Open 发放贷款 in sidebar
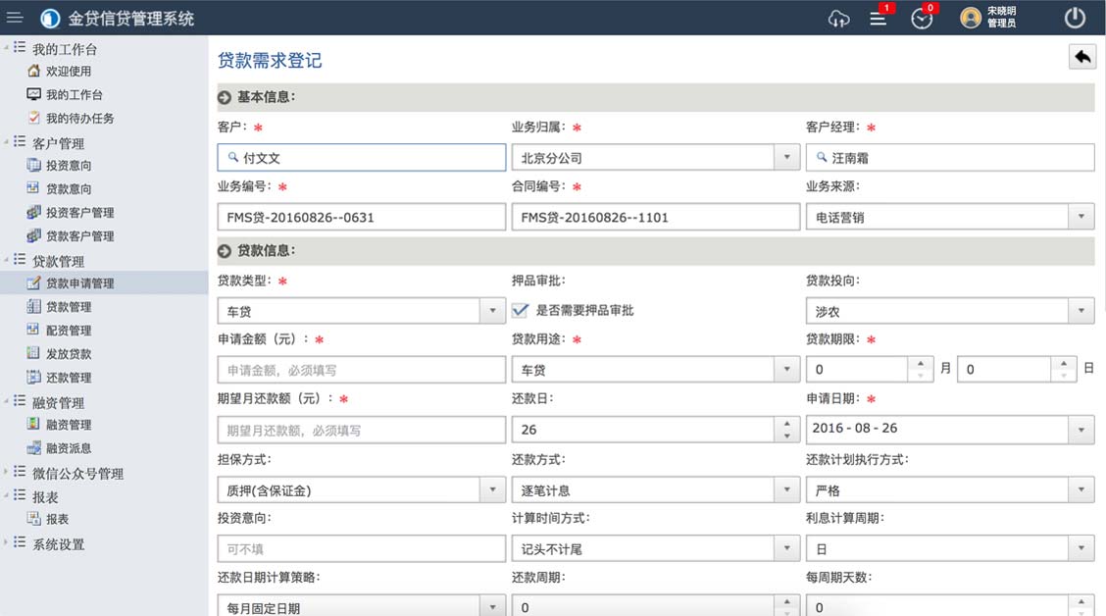 69,353
